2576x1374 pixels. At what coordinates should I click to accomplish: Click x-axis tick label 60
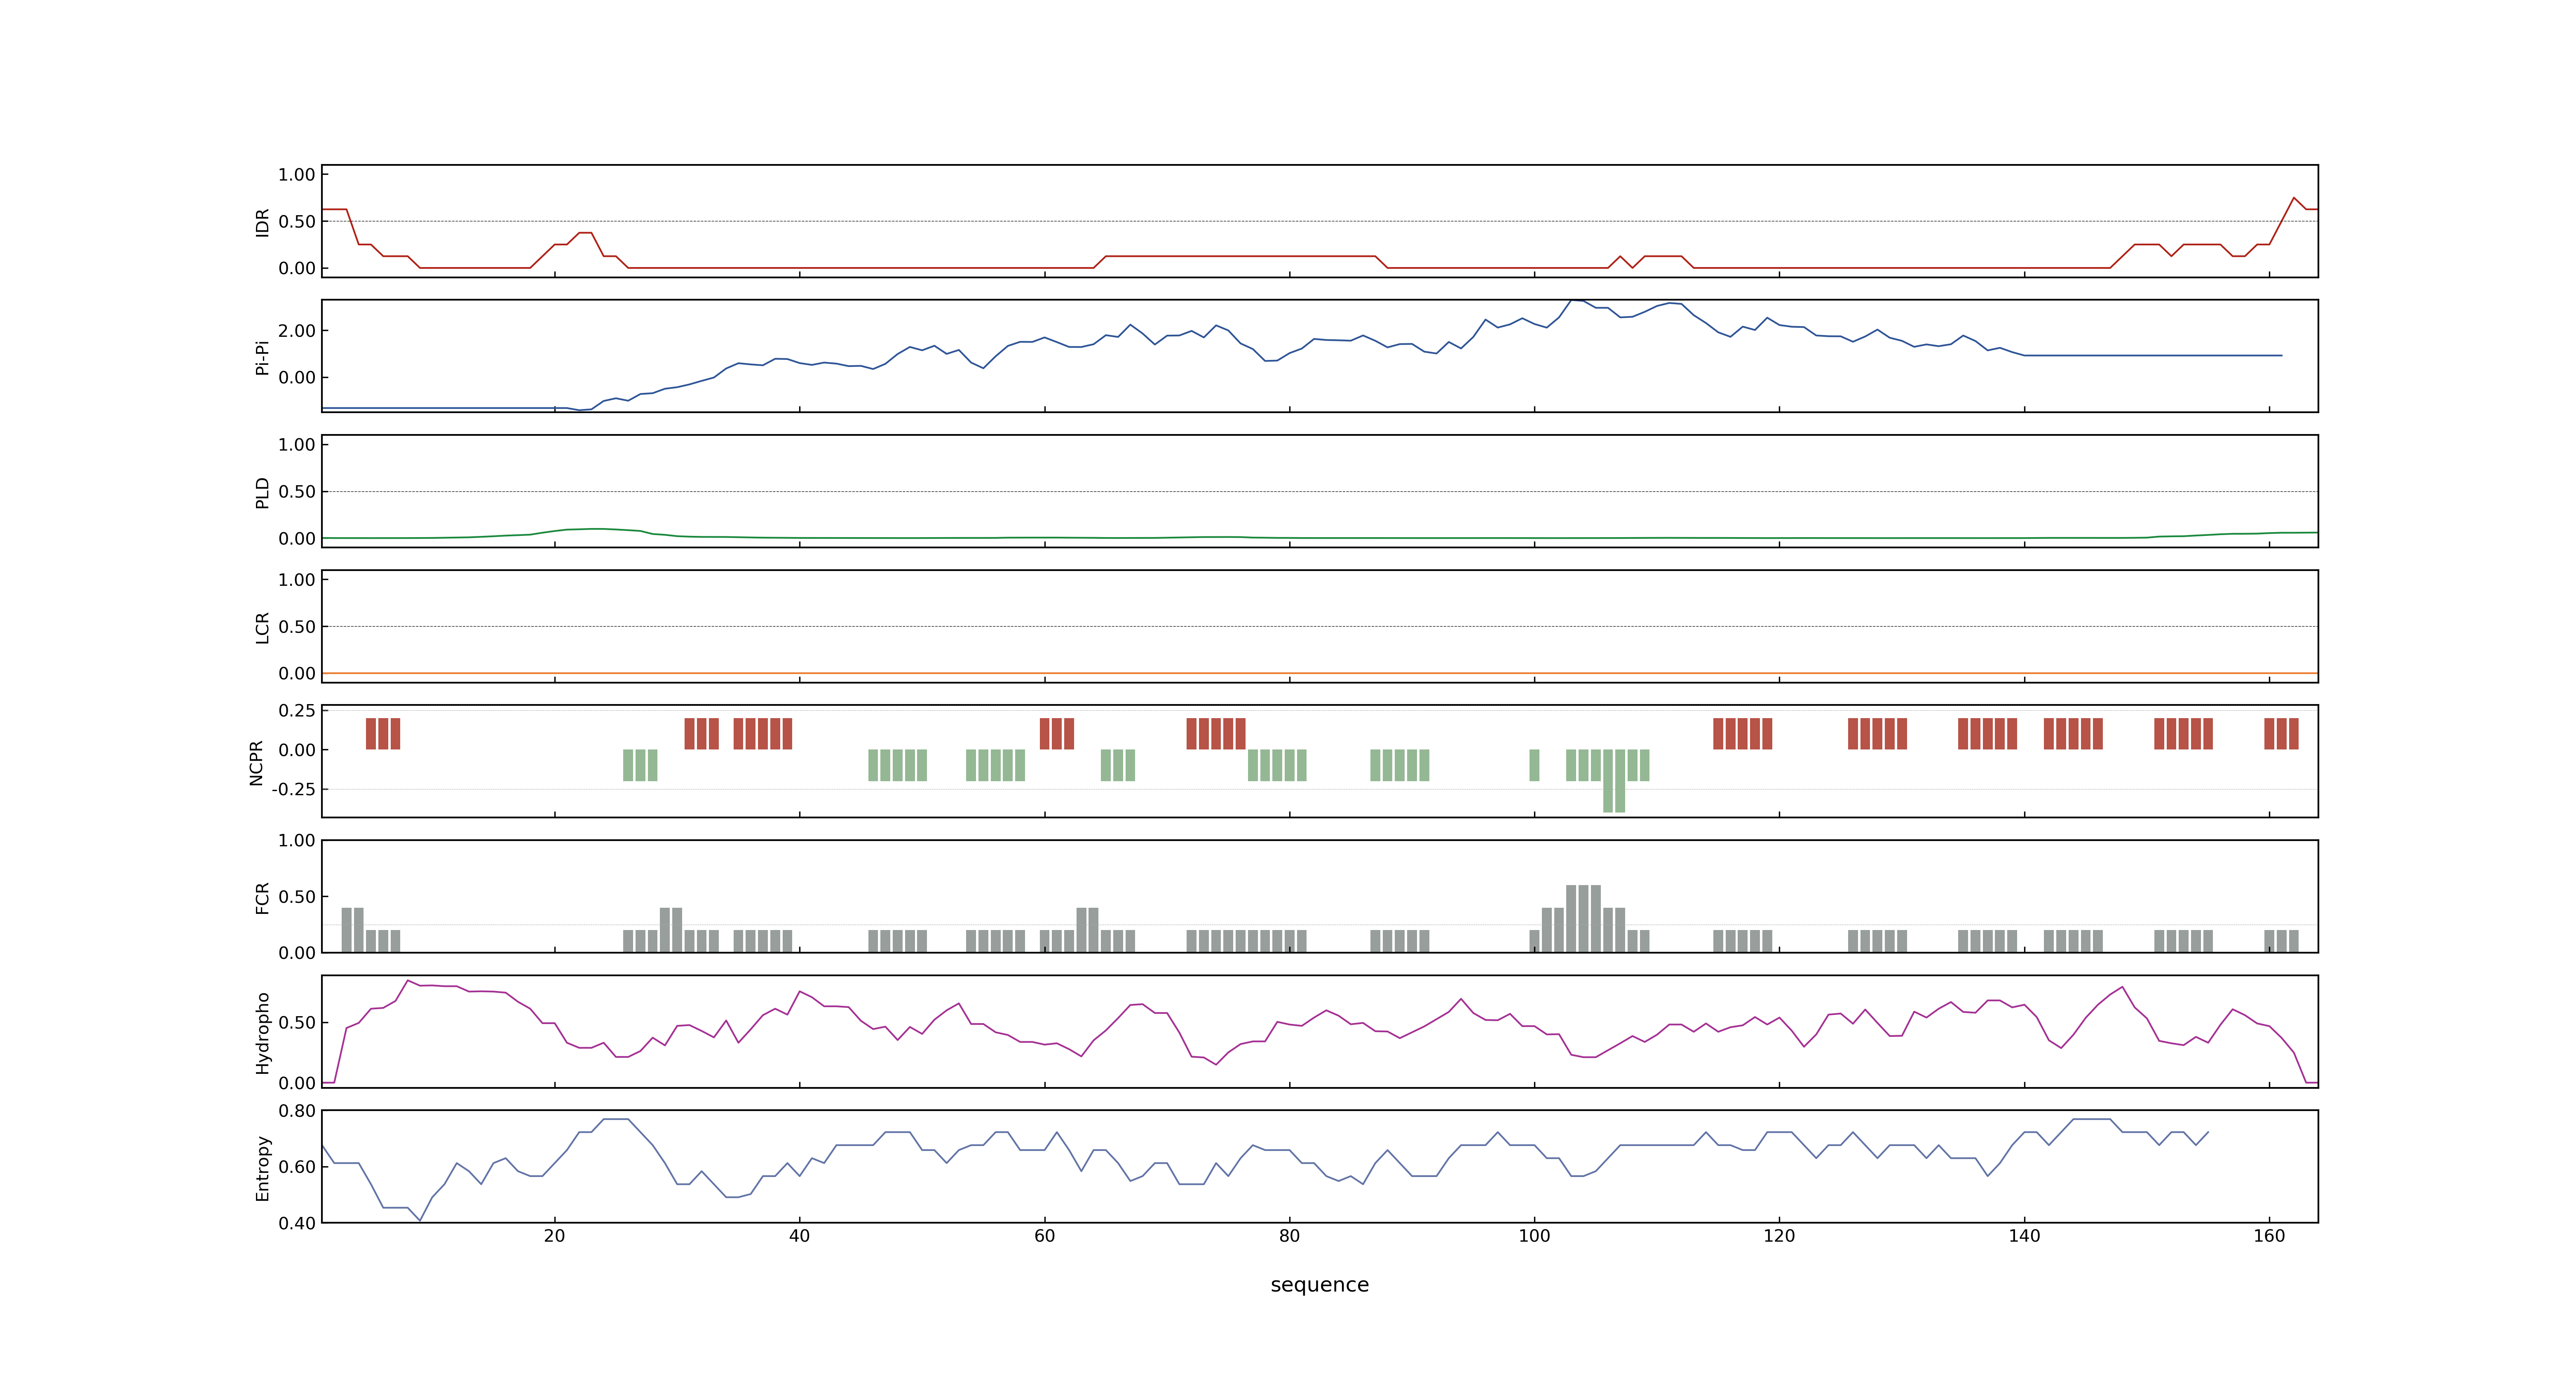[x=1044, y=1236]
